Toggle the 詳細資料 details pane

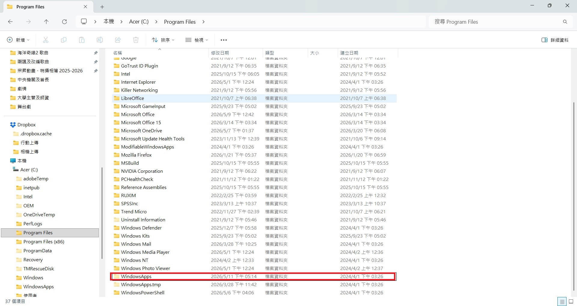coord(555,40)
